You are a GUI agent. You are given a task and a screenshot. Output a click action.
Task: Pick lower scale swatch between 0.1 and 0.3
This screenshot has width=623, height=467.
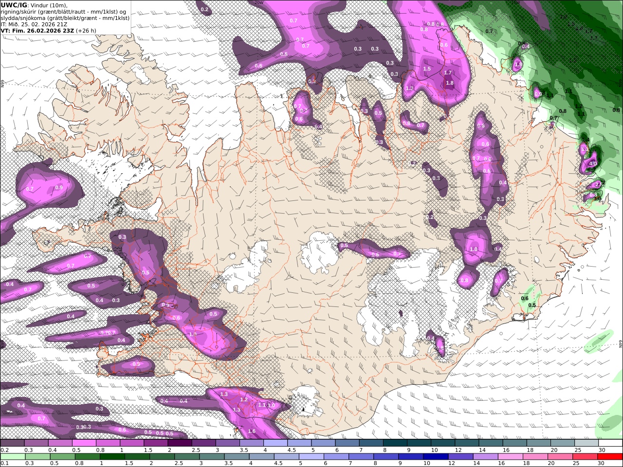[13, 457]
